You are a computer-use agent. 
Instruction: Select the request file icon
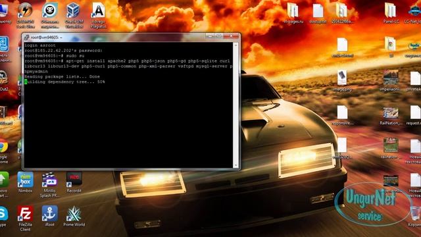coord(415,113)
